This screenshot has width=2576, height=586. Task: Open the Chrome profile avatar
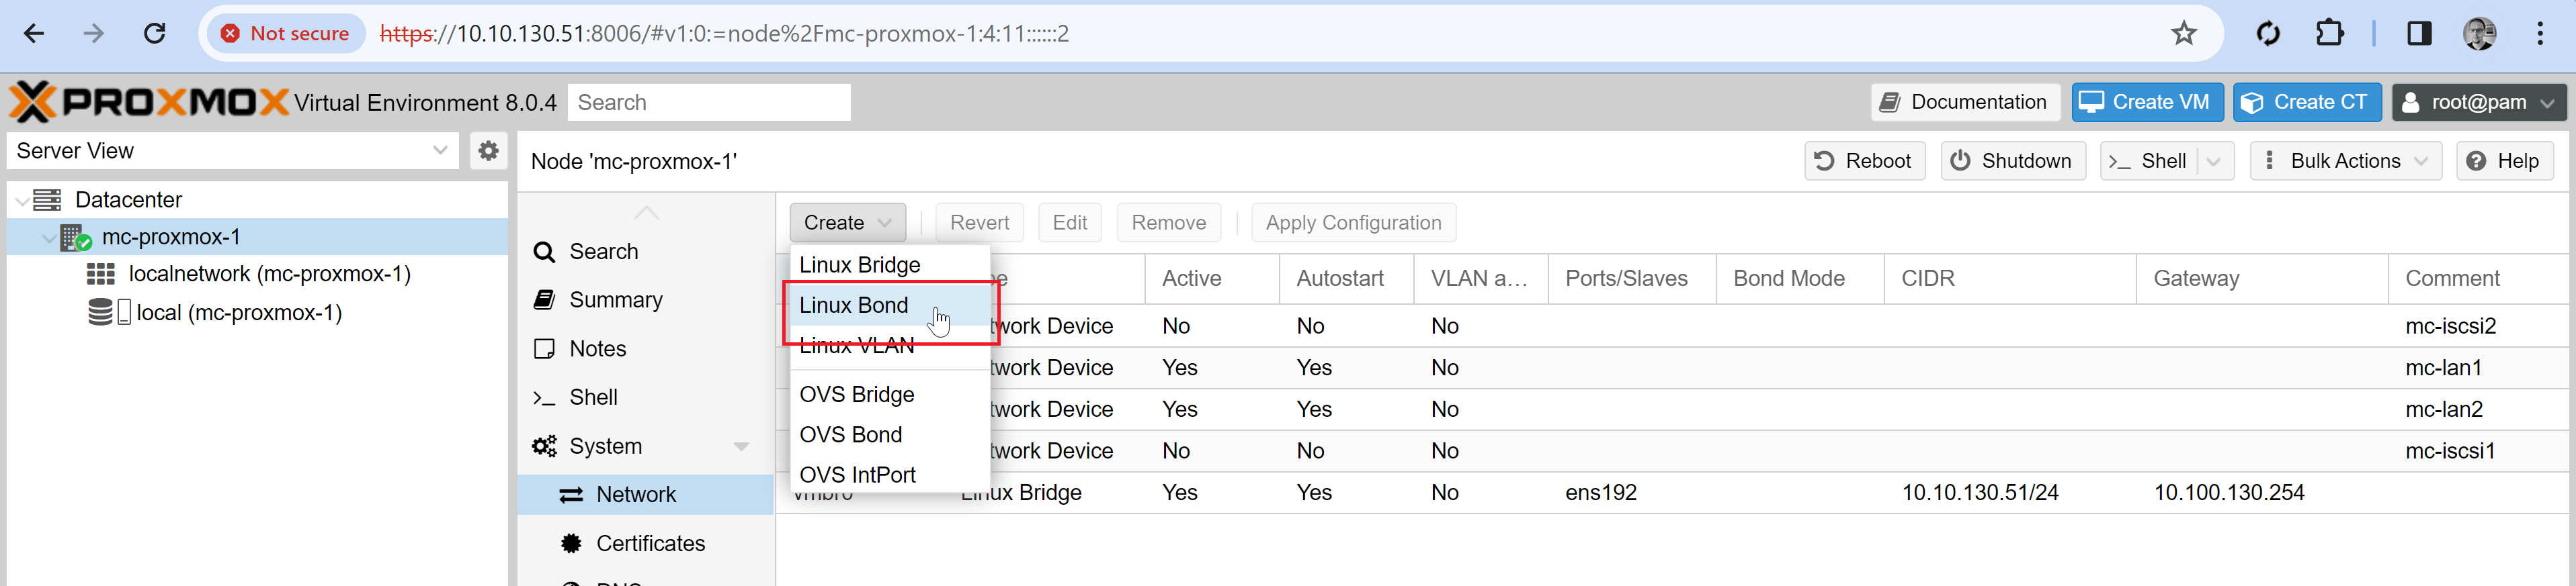pyautogui.click(x=2479, y=34)
